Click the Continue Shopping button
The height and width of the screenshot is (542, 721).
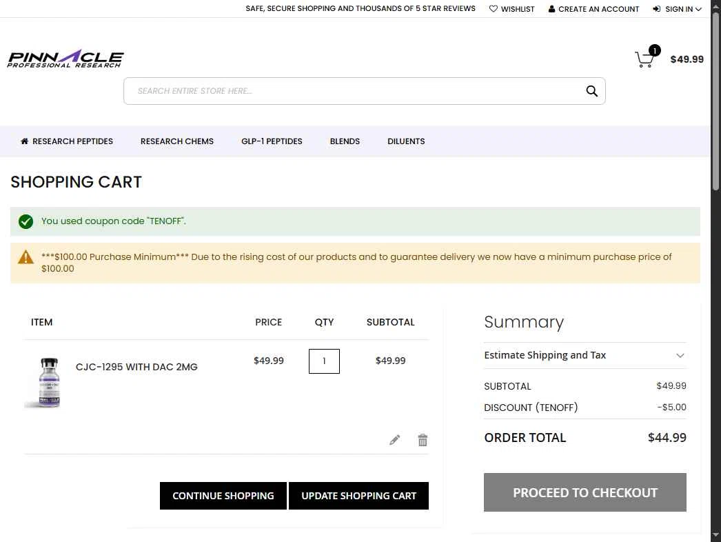(223, 496)
